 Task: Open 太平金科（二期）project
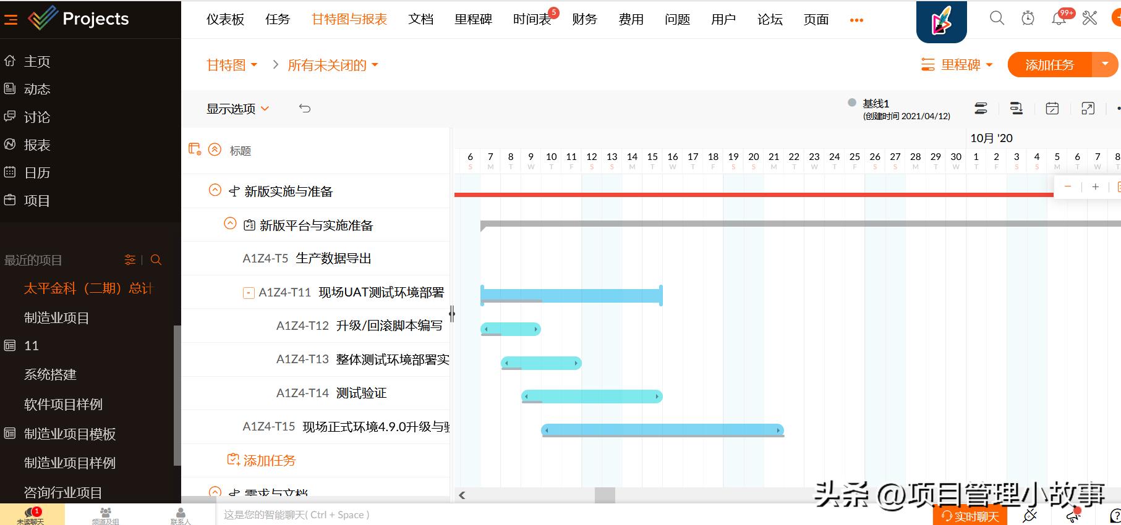88,288
